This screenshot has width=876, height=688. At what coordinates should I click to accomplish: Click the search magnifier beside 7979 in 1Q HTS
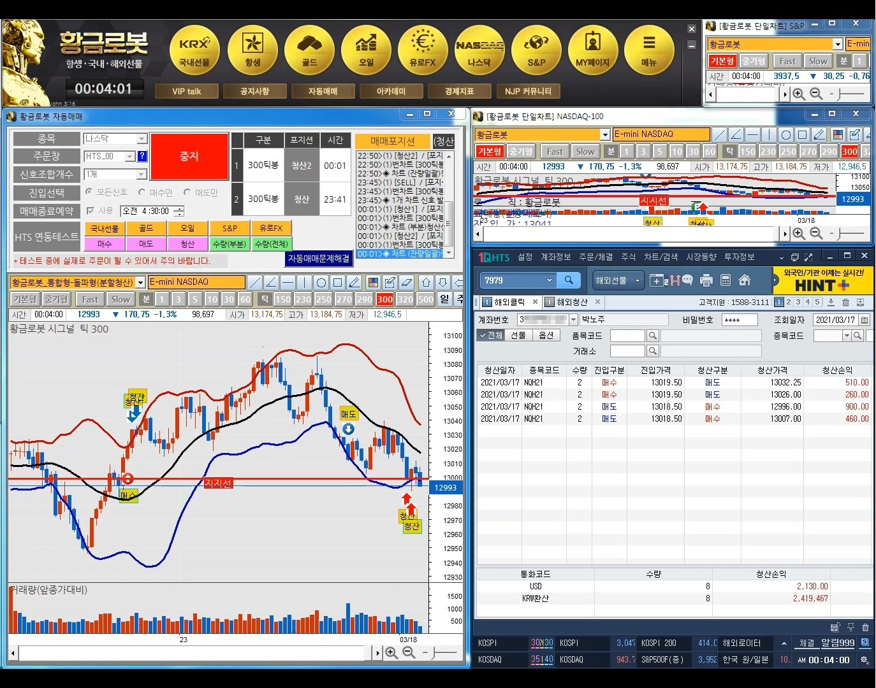pos(569,280)
